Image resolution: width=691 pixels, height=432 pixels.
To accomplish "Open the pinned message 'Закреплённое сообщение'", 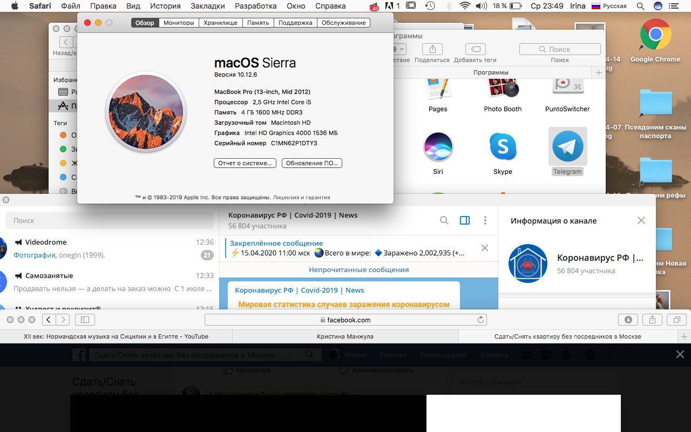I will (x=348, y=248).
